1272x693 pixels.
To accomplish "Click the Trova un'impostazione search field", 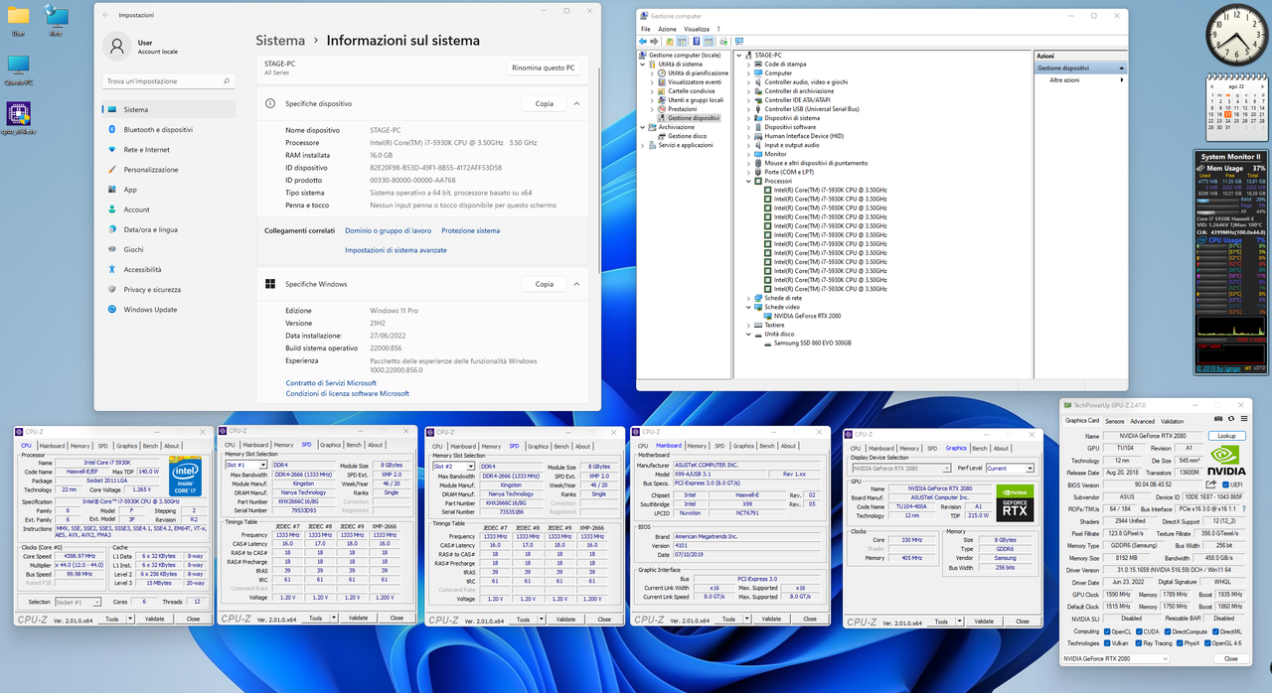I will click(x=169, y=81).
